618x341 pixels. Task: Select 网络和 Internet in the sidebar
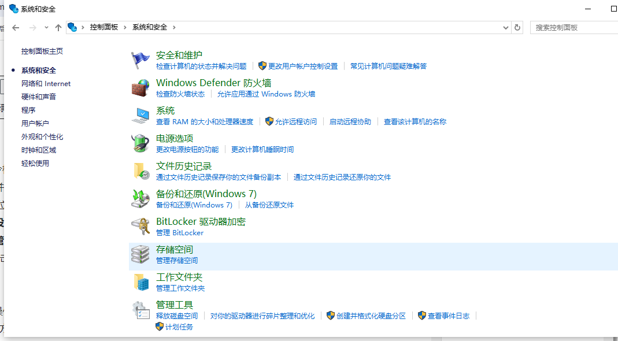tap(46, 83)
